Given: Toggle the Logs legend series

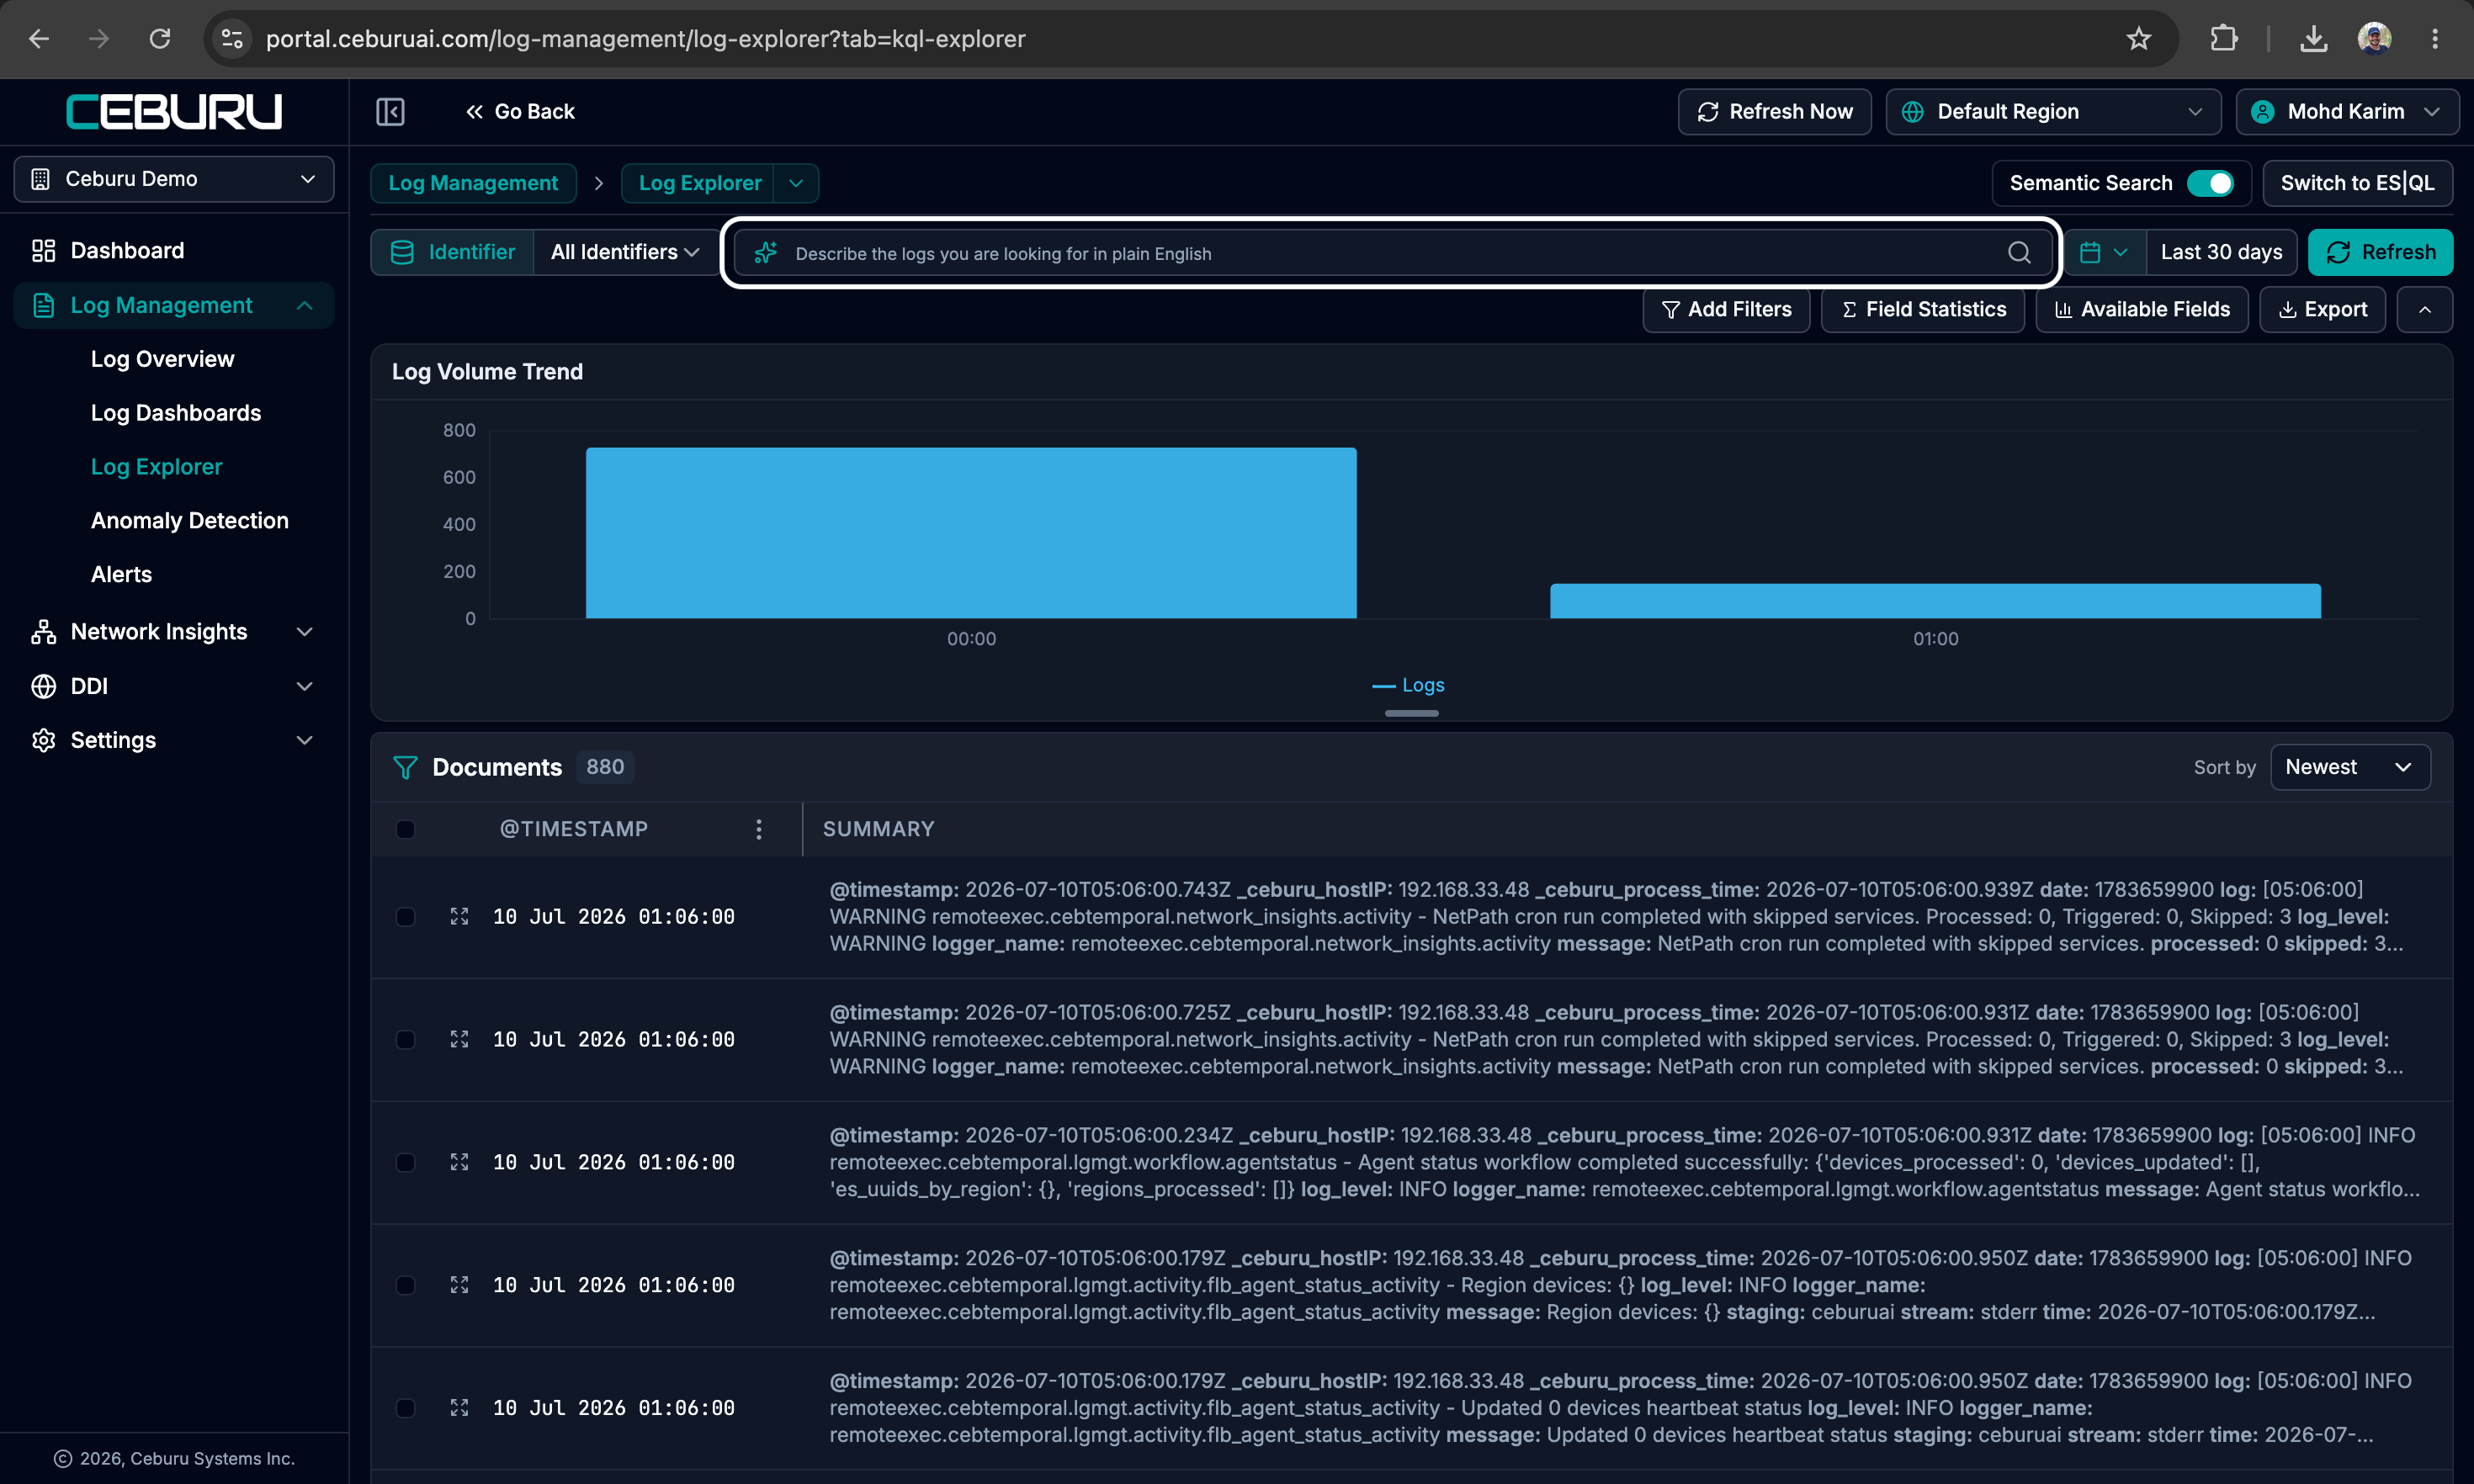Looking at the screenshot, I should click(1408, 685).
